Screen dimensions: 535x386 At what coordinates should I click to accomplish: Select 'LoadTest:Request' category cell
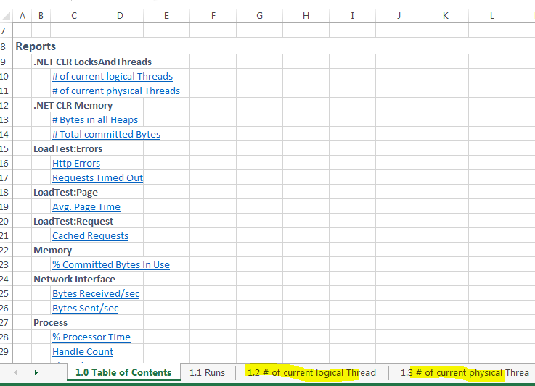(x=73, y=222)
